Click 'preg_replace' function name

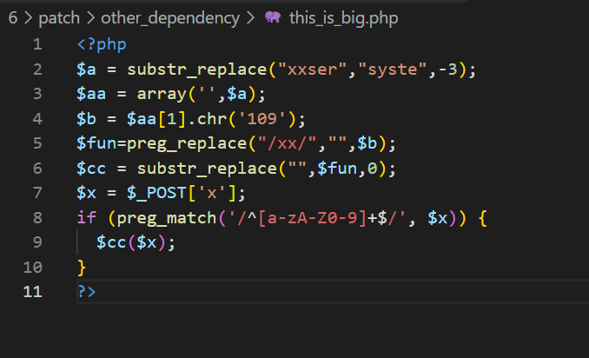coord(187,143)
